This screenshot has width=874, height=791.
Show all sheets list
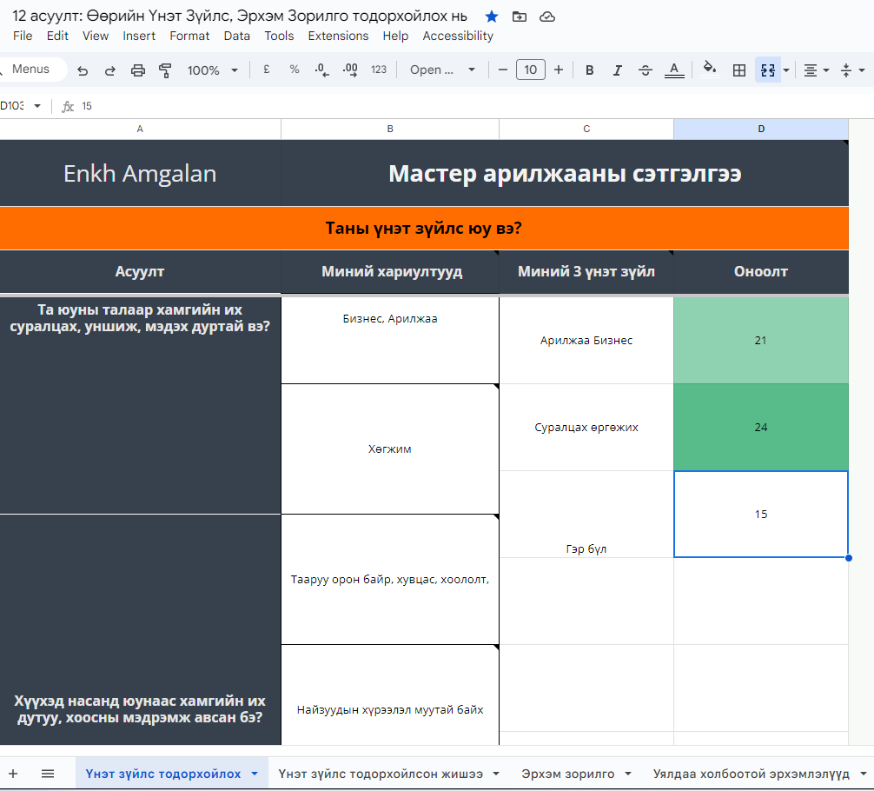(48, 774)
